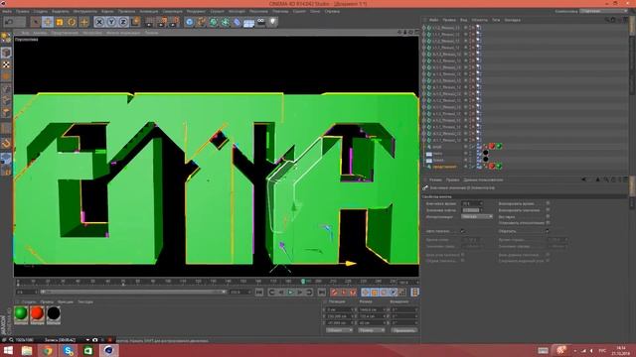The width and height of the screenshot is (636, 357).
Task: Toggle the X axis lock
Action: coord(99,22)
